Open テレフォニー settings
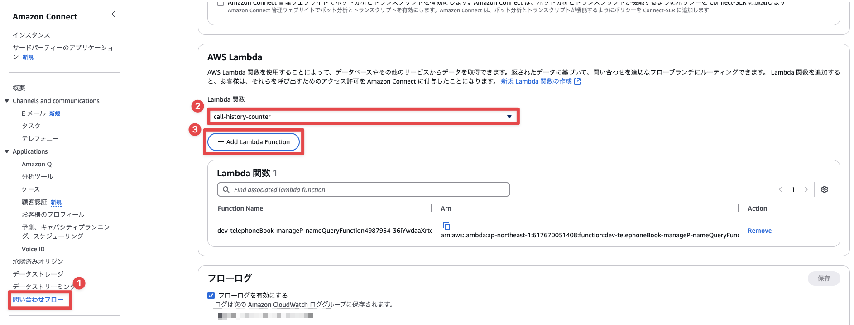 [x=40, y=138]
